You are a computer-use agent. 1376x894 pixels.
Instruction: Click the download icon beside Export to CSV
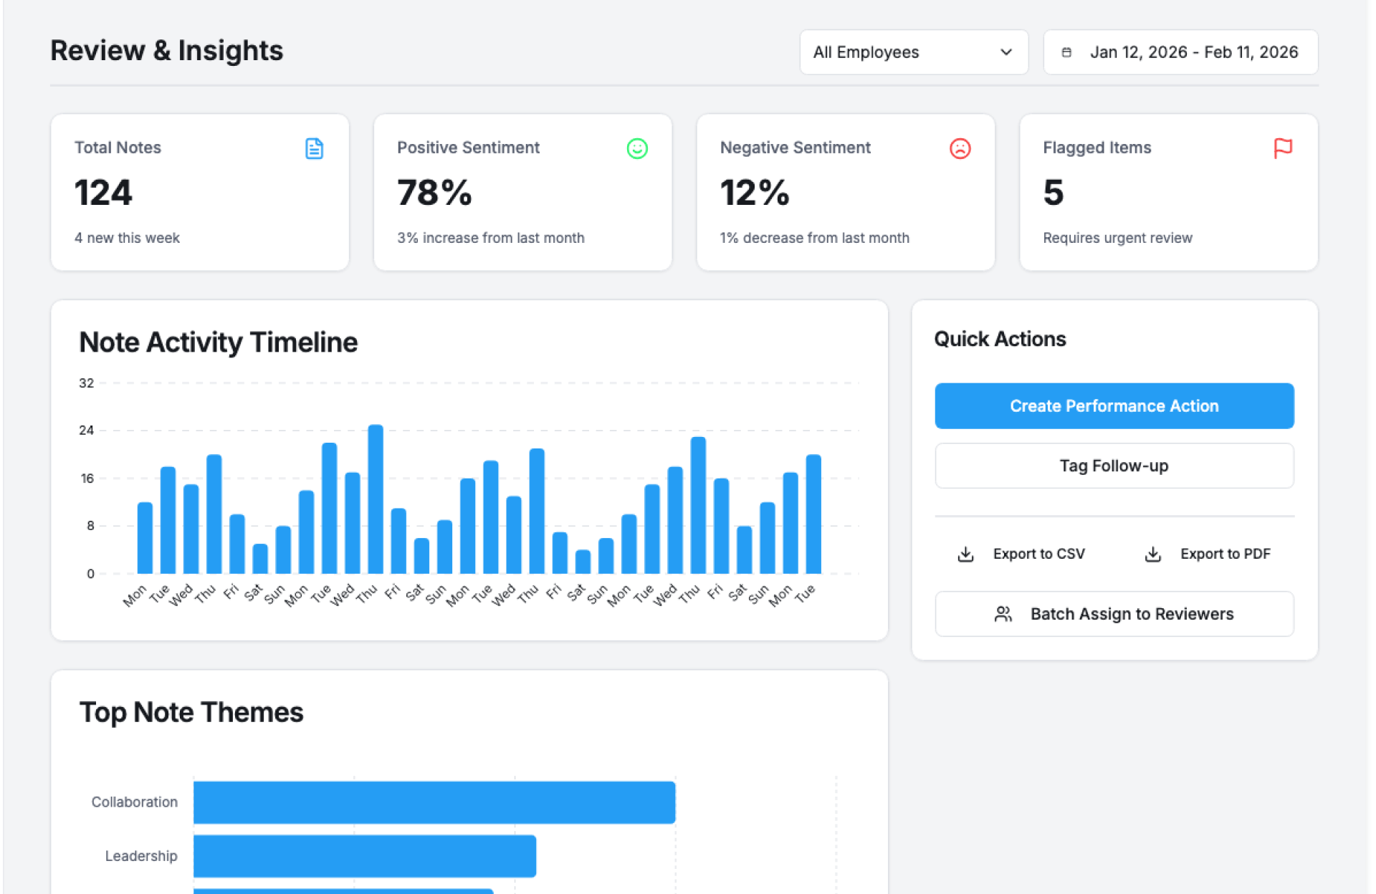click(965, 554)
